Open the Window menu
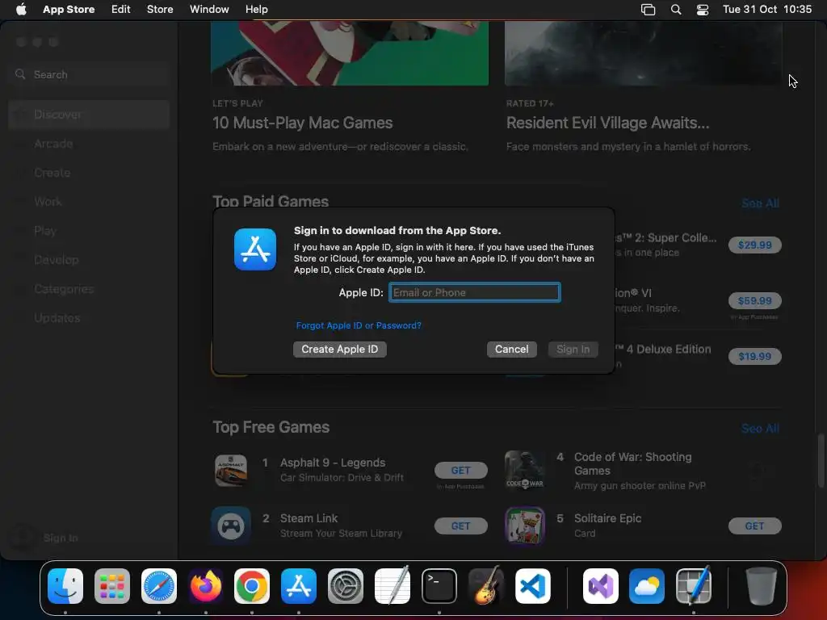This screenshot has width=827, height=620. (209, 9)
